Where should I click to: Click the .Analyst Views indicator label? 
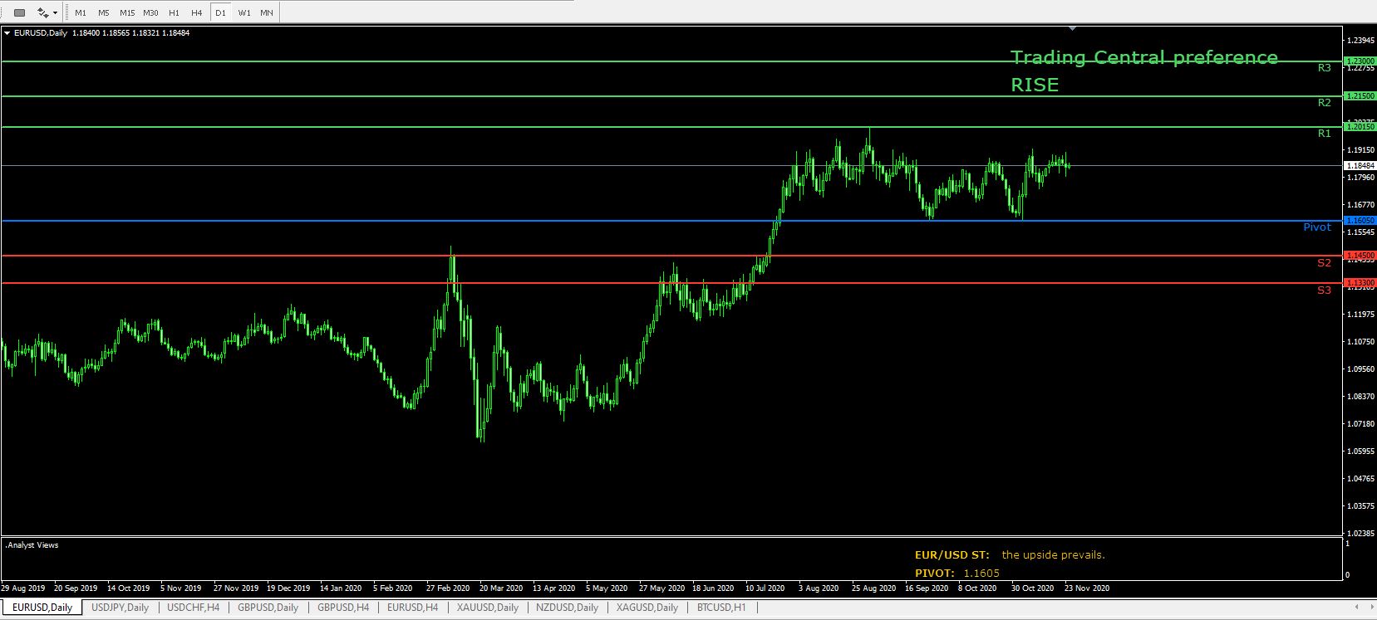(x=32, y=545)
